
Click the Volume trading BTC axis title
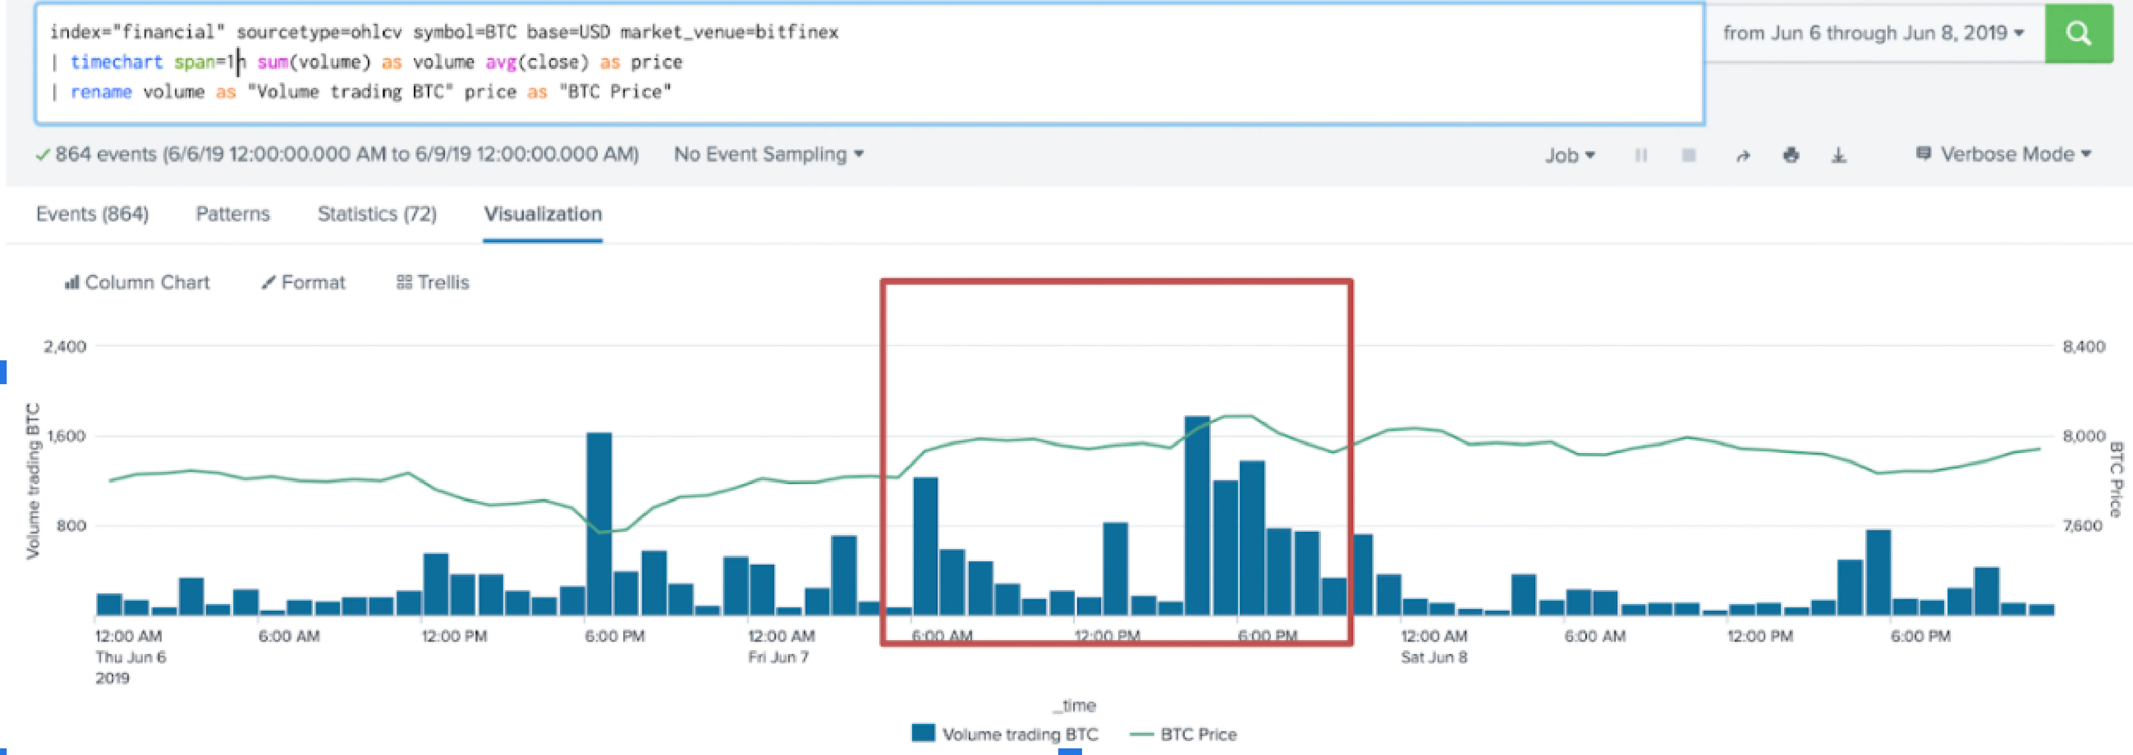tap(33, 481)
